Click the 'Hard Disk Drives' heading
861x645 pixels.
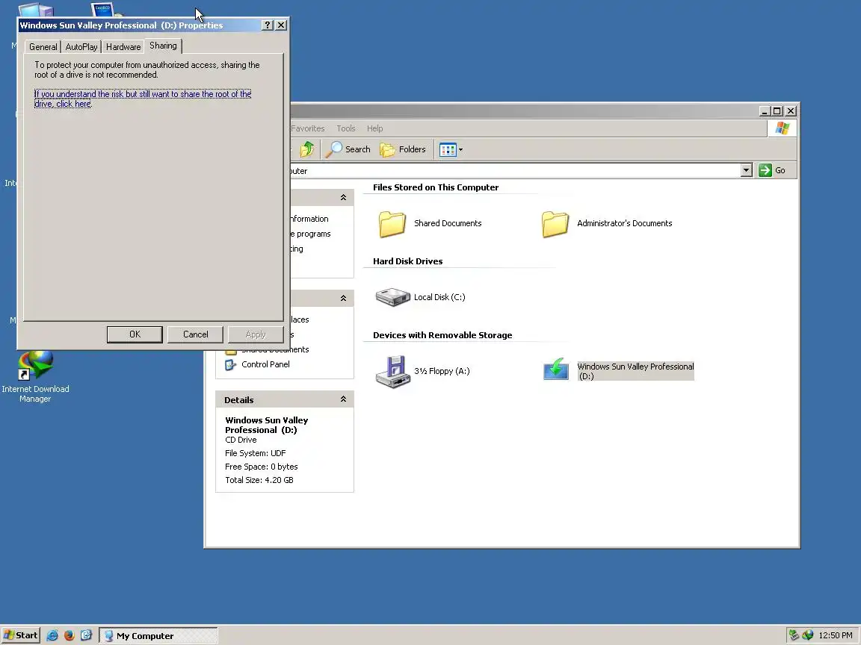[407, 261]
